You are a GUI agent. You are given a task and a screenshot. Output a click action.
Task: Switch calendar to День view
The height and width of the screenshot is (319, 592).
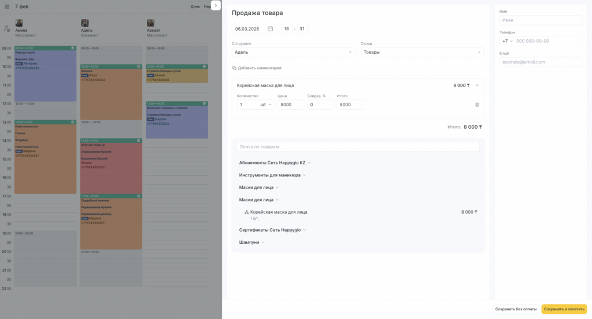195,6
